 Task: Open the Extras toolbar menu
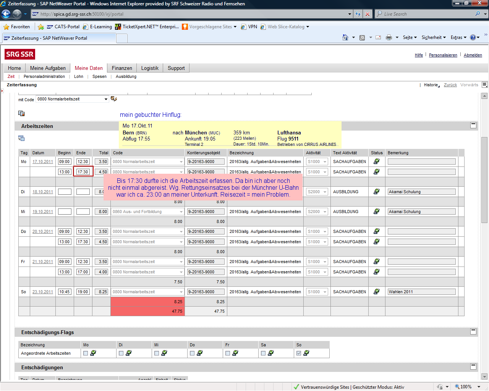click(458, 37)
